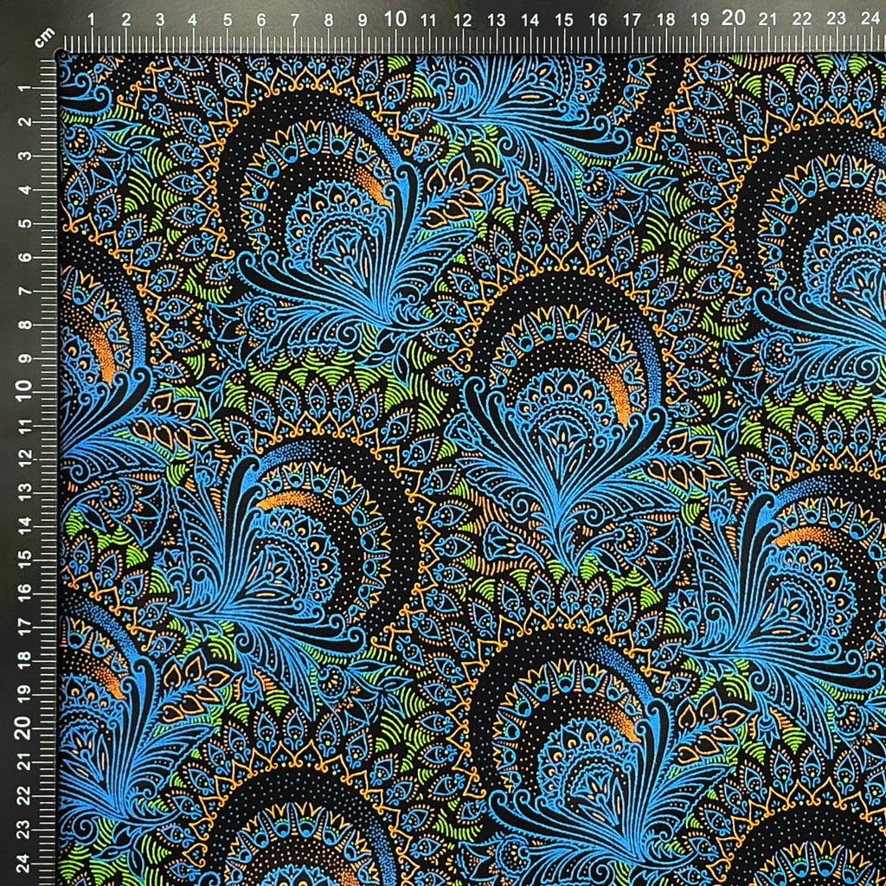Click number 1 on the vertical ruler
886x886 pixels.
(x=25, y=89)
